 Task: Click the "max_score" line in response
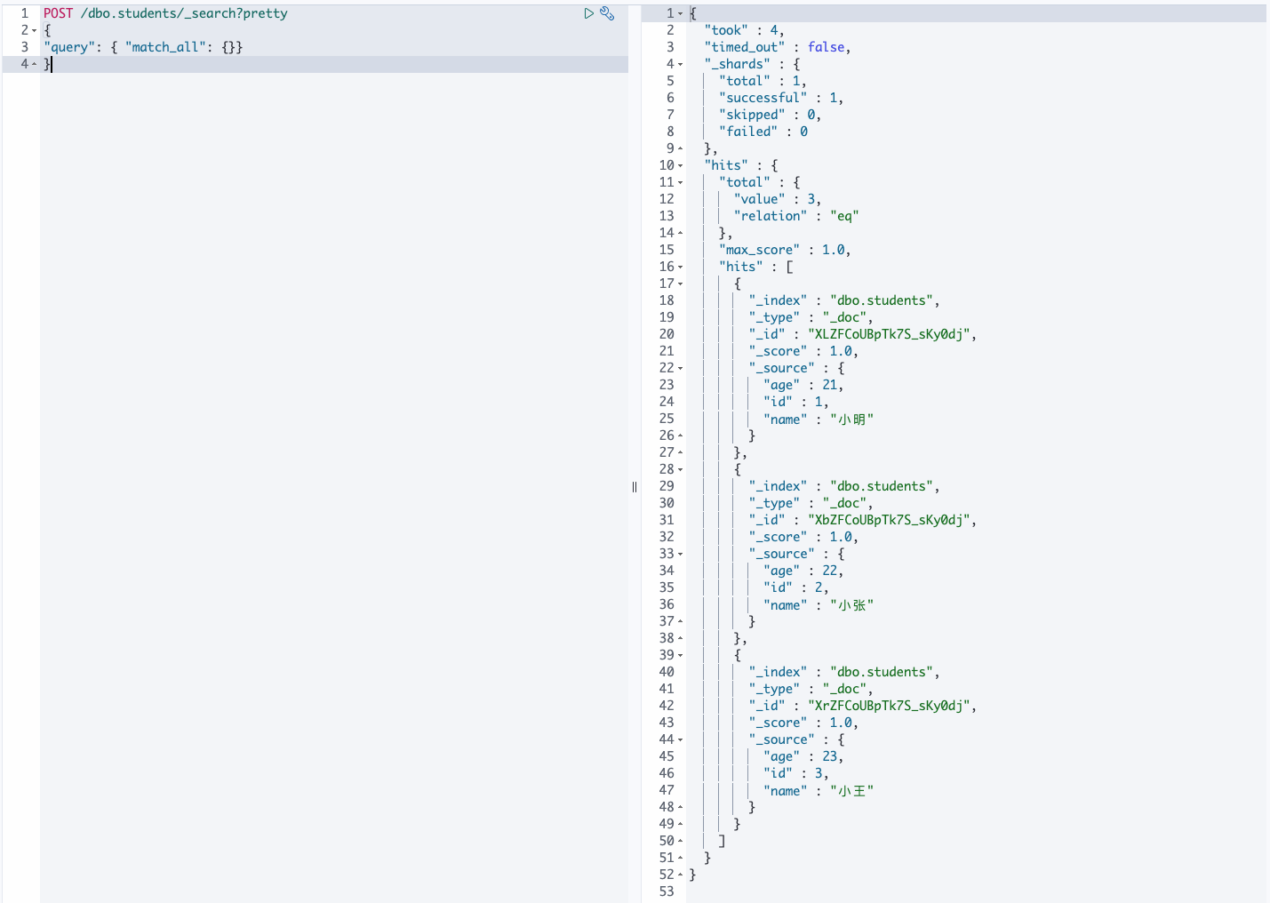coord(785,250)
